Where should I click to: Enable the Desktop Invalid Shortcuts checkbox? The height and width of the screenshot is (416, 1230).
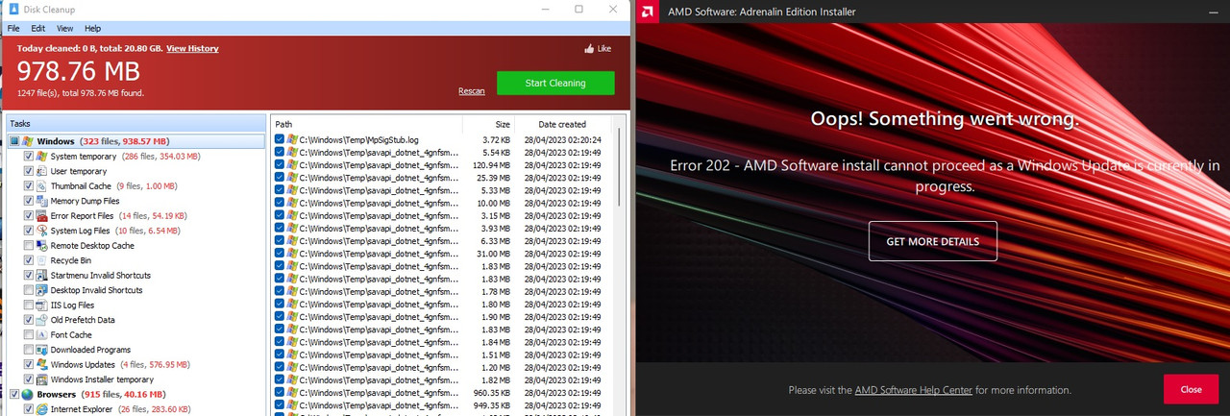coord(29,290)
